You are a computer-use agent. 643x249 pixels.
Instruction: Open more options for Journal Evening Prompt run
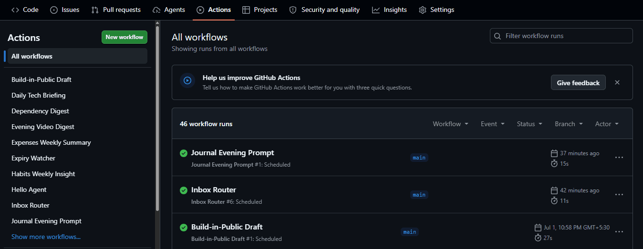pos(619,158)
